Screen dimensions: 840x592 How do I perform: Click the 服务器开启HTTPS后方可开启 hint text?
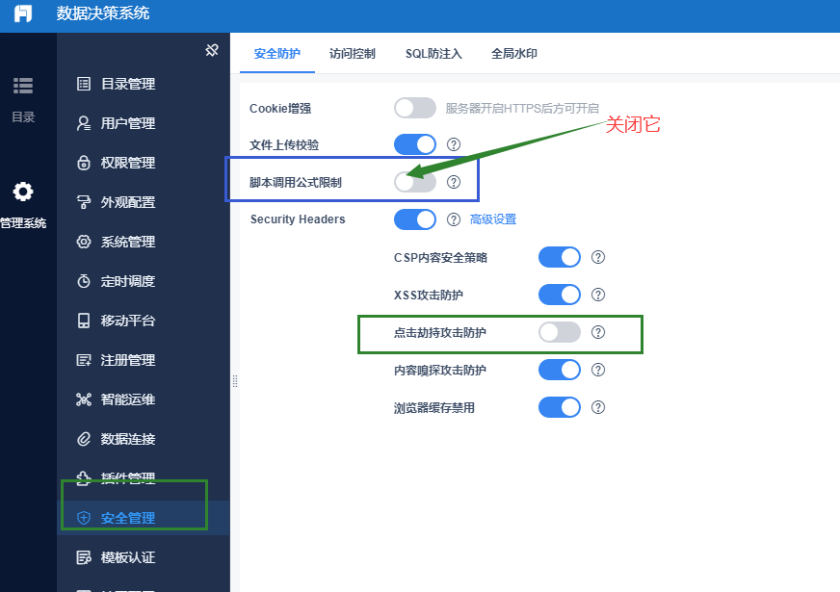coord(522,108)
